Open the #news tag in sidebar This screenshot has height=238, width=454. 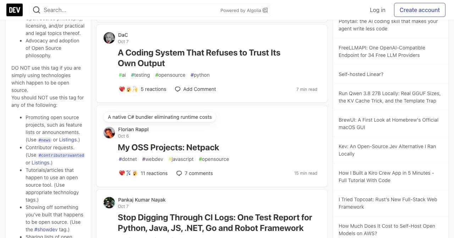[x=44, y=140]
